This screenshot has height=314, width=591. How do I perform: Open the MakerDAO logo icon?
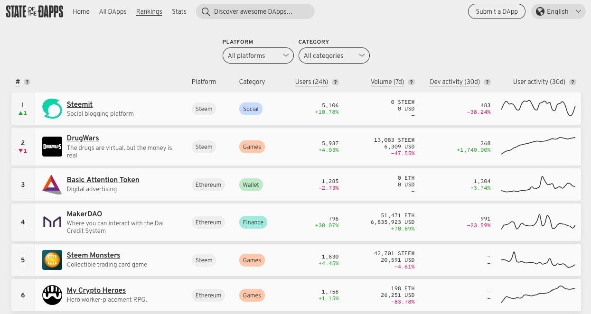pyautogui.click(x=52, y=222)
